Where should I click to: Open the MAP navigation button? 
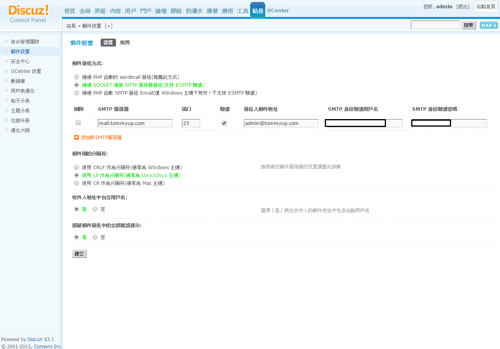pos(489,25)
